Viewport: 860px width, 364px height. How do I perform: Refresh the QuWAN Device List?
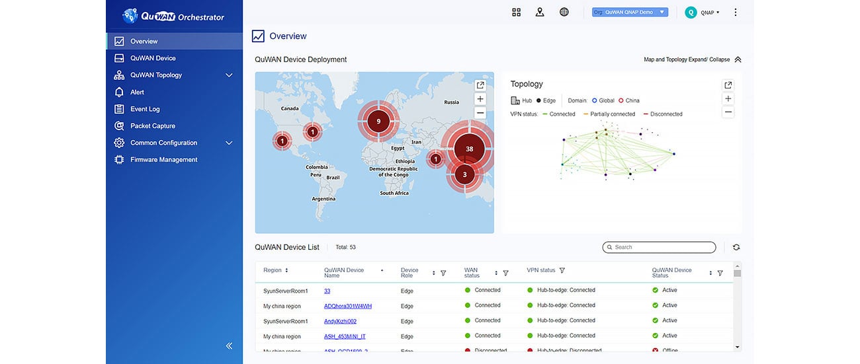(x=736, y=247)
